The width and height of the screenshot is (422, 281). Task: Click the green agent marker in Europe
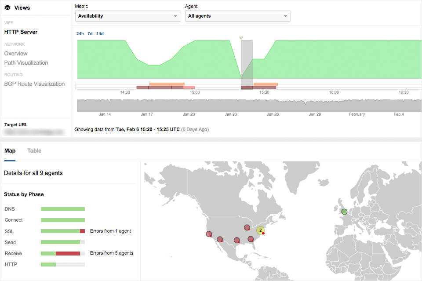(344, 212)
